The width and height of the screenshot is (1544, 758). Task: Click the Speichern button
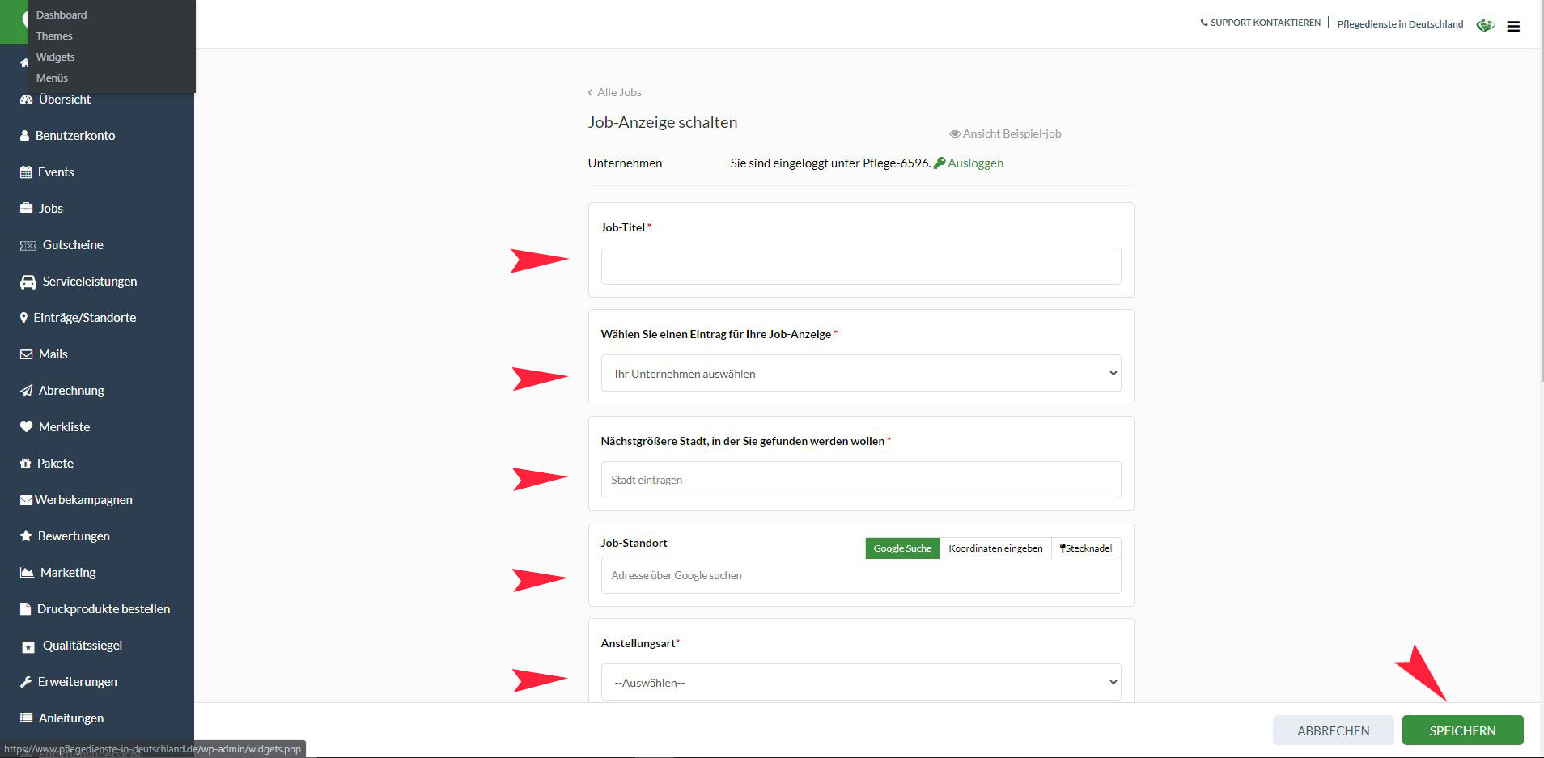(x=1462, y=730)
